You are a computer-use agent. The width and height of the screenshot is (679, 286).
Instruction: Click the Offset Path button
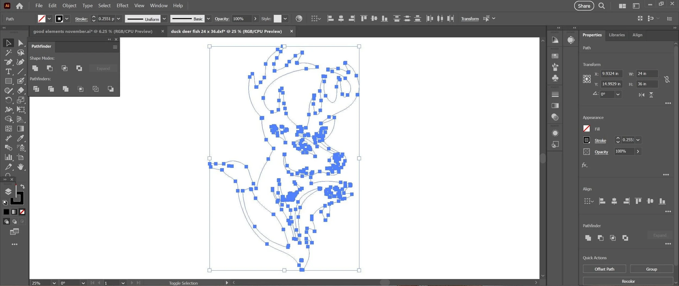tap(604, 269)
